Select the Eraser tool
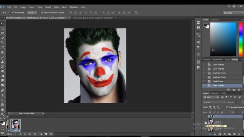The height and width of the screenshot is (137, 244). (2, 71)
